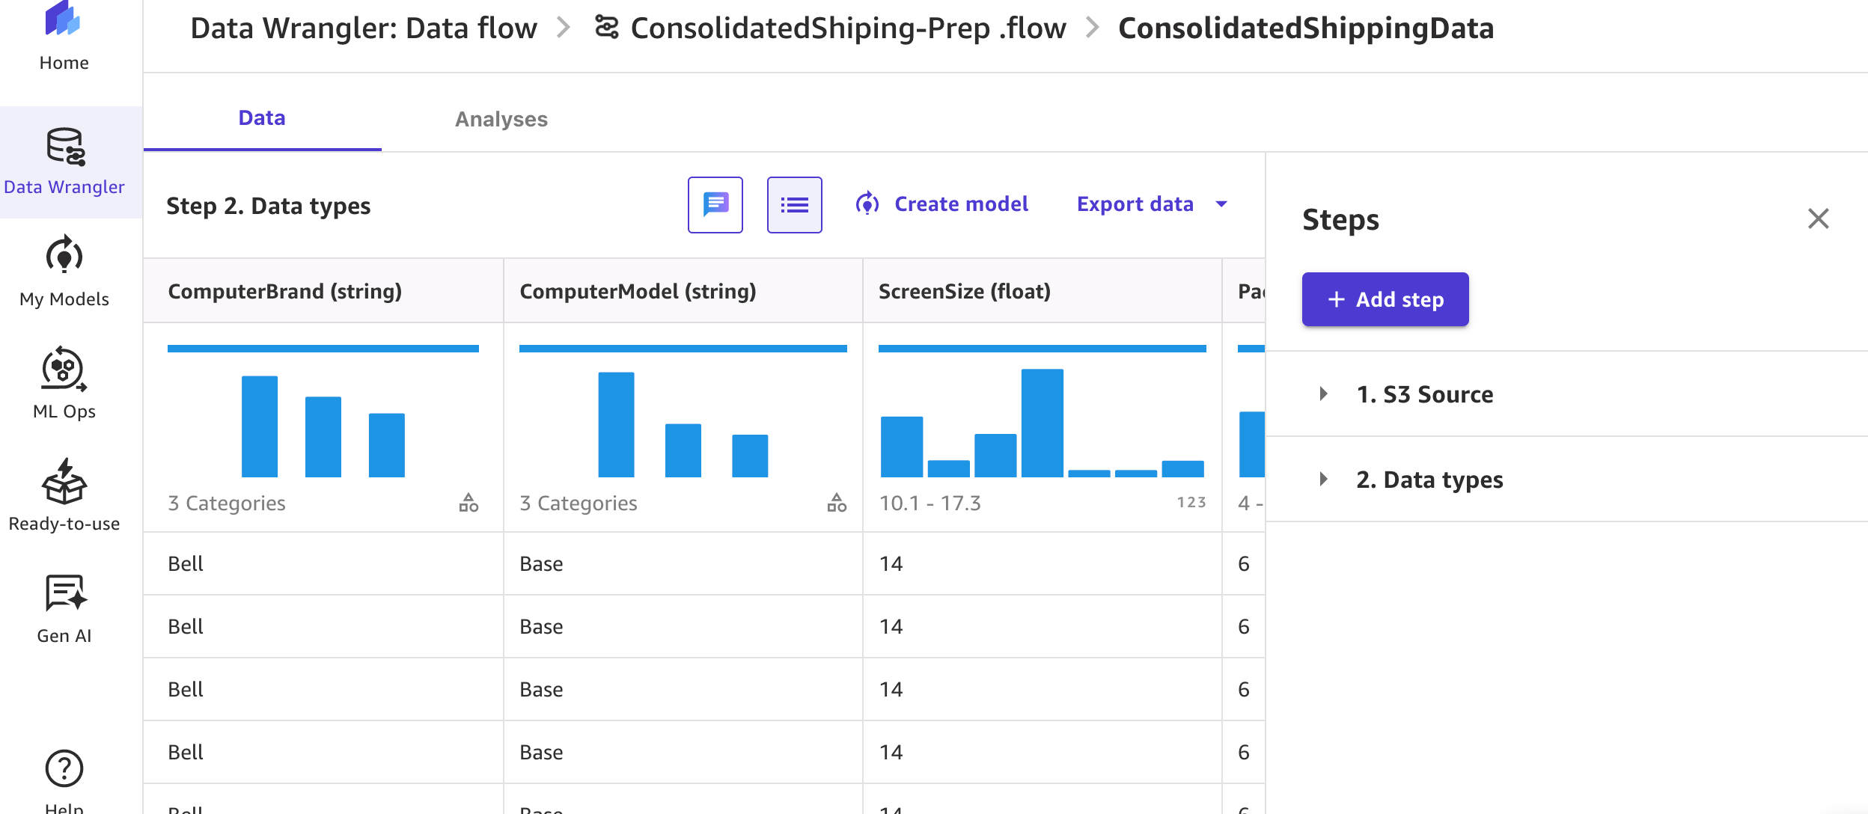1868x814 pixels.
Task: Click the Add step button
Action: [1385, 299]
